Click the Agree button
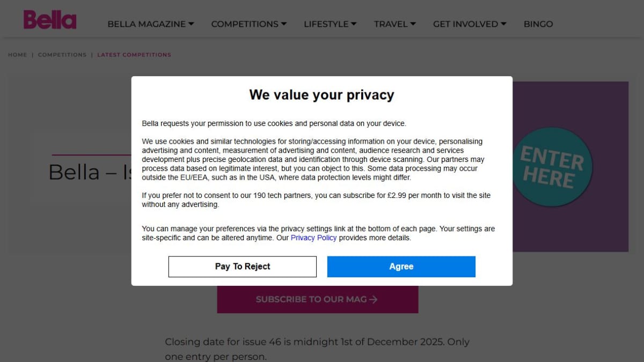 pyautogui.click(x=401, y=267)
